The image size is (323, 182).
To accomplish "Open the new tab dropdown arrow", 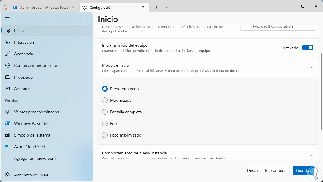I will (167, 7).
